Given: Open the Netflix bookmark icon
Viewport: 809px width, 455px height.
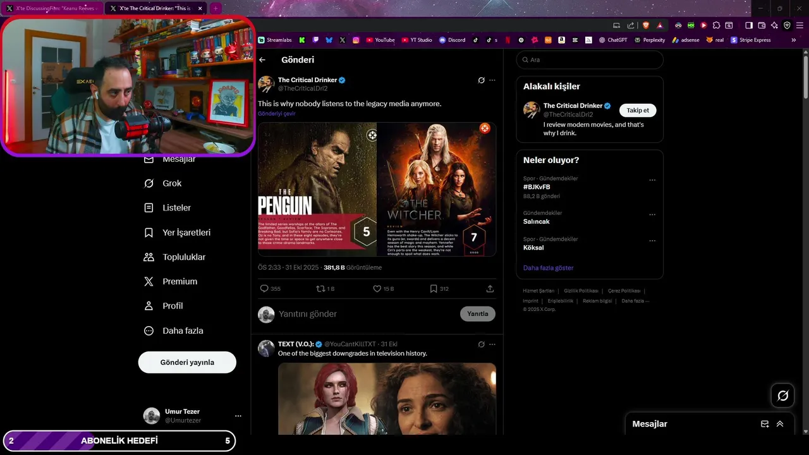Looking at the screenshot, I should tap(508, 40).
